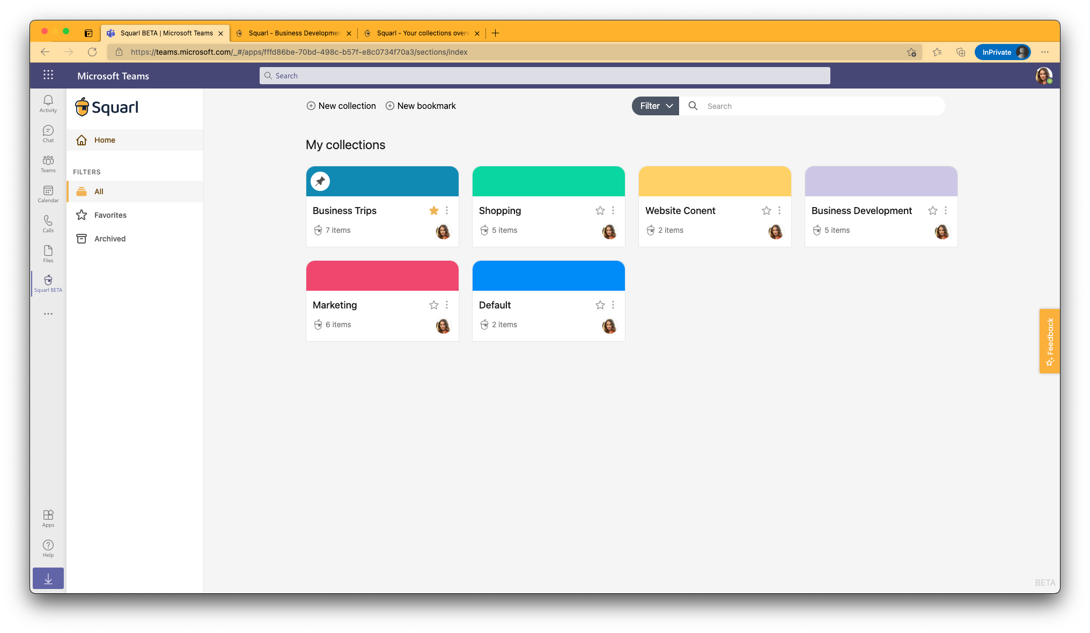
Task: Click the owner avatar on Default card
Action: pyautogui.click(x=609, y=326)
